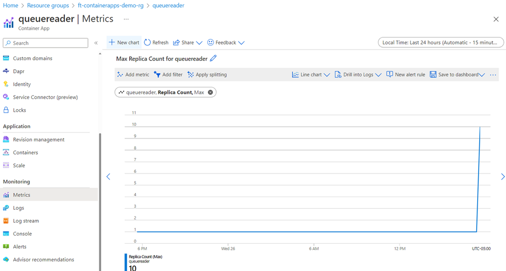Click the Refresh circular arrow icon
This screenshot has height=271, width=506.
click(147, 42)
